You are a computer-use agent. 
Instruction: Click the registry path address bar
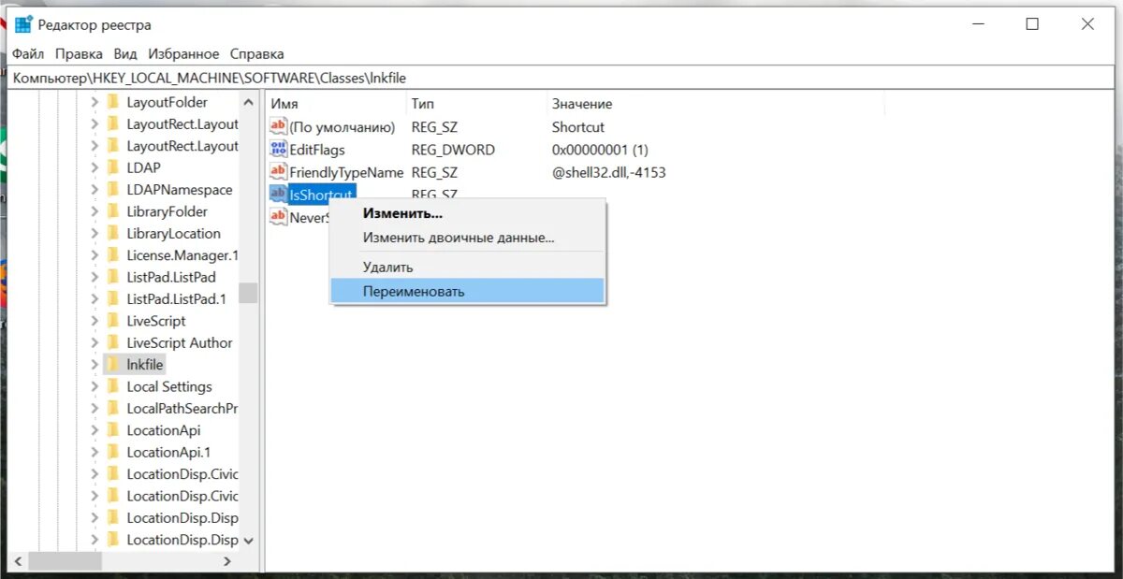(561, 78)
